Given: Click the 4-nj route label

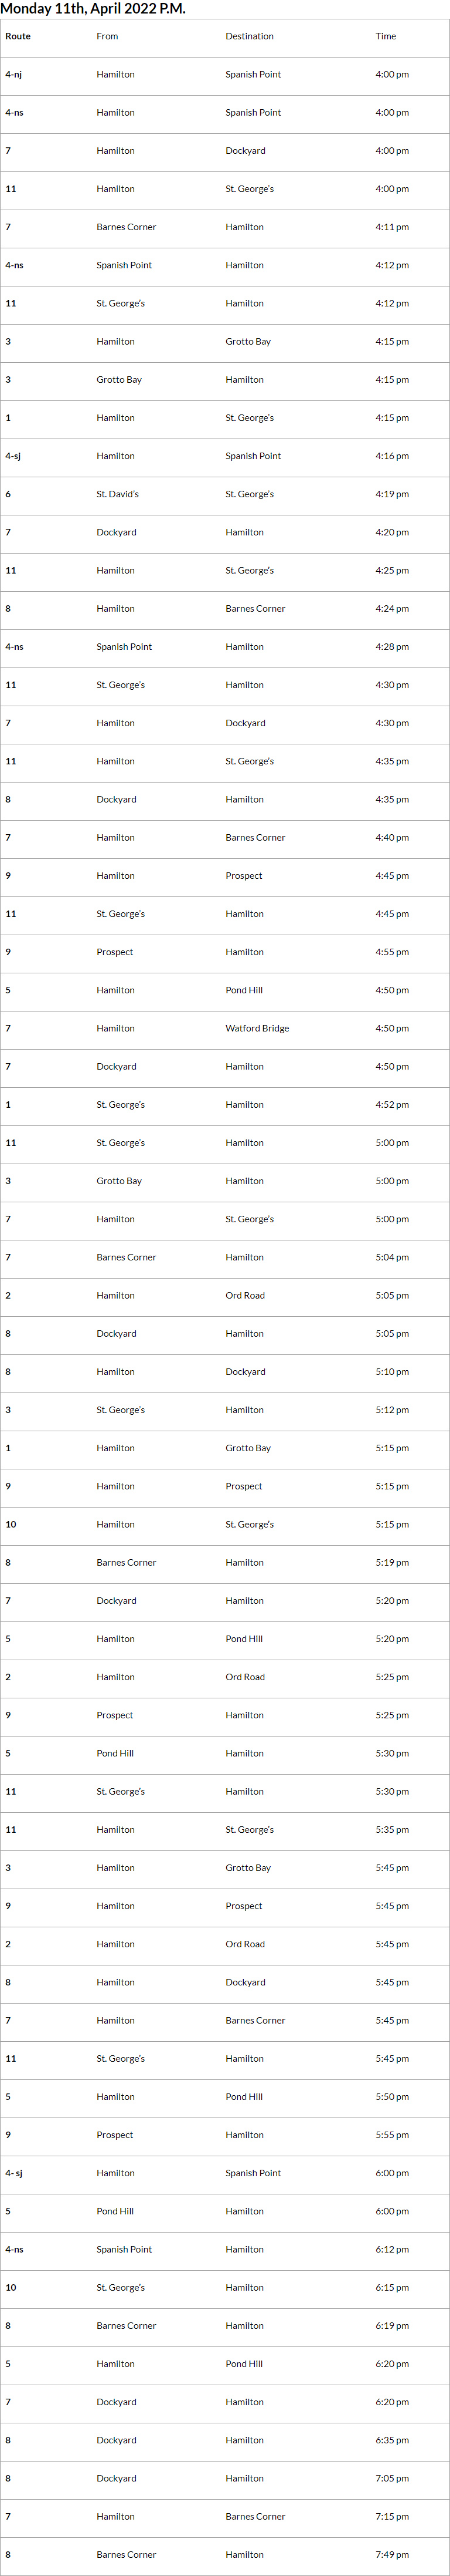Looking at the screenshot, I should (x=14, y=74).
